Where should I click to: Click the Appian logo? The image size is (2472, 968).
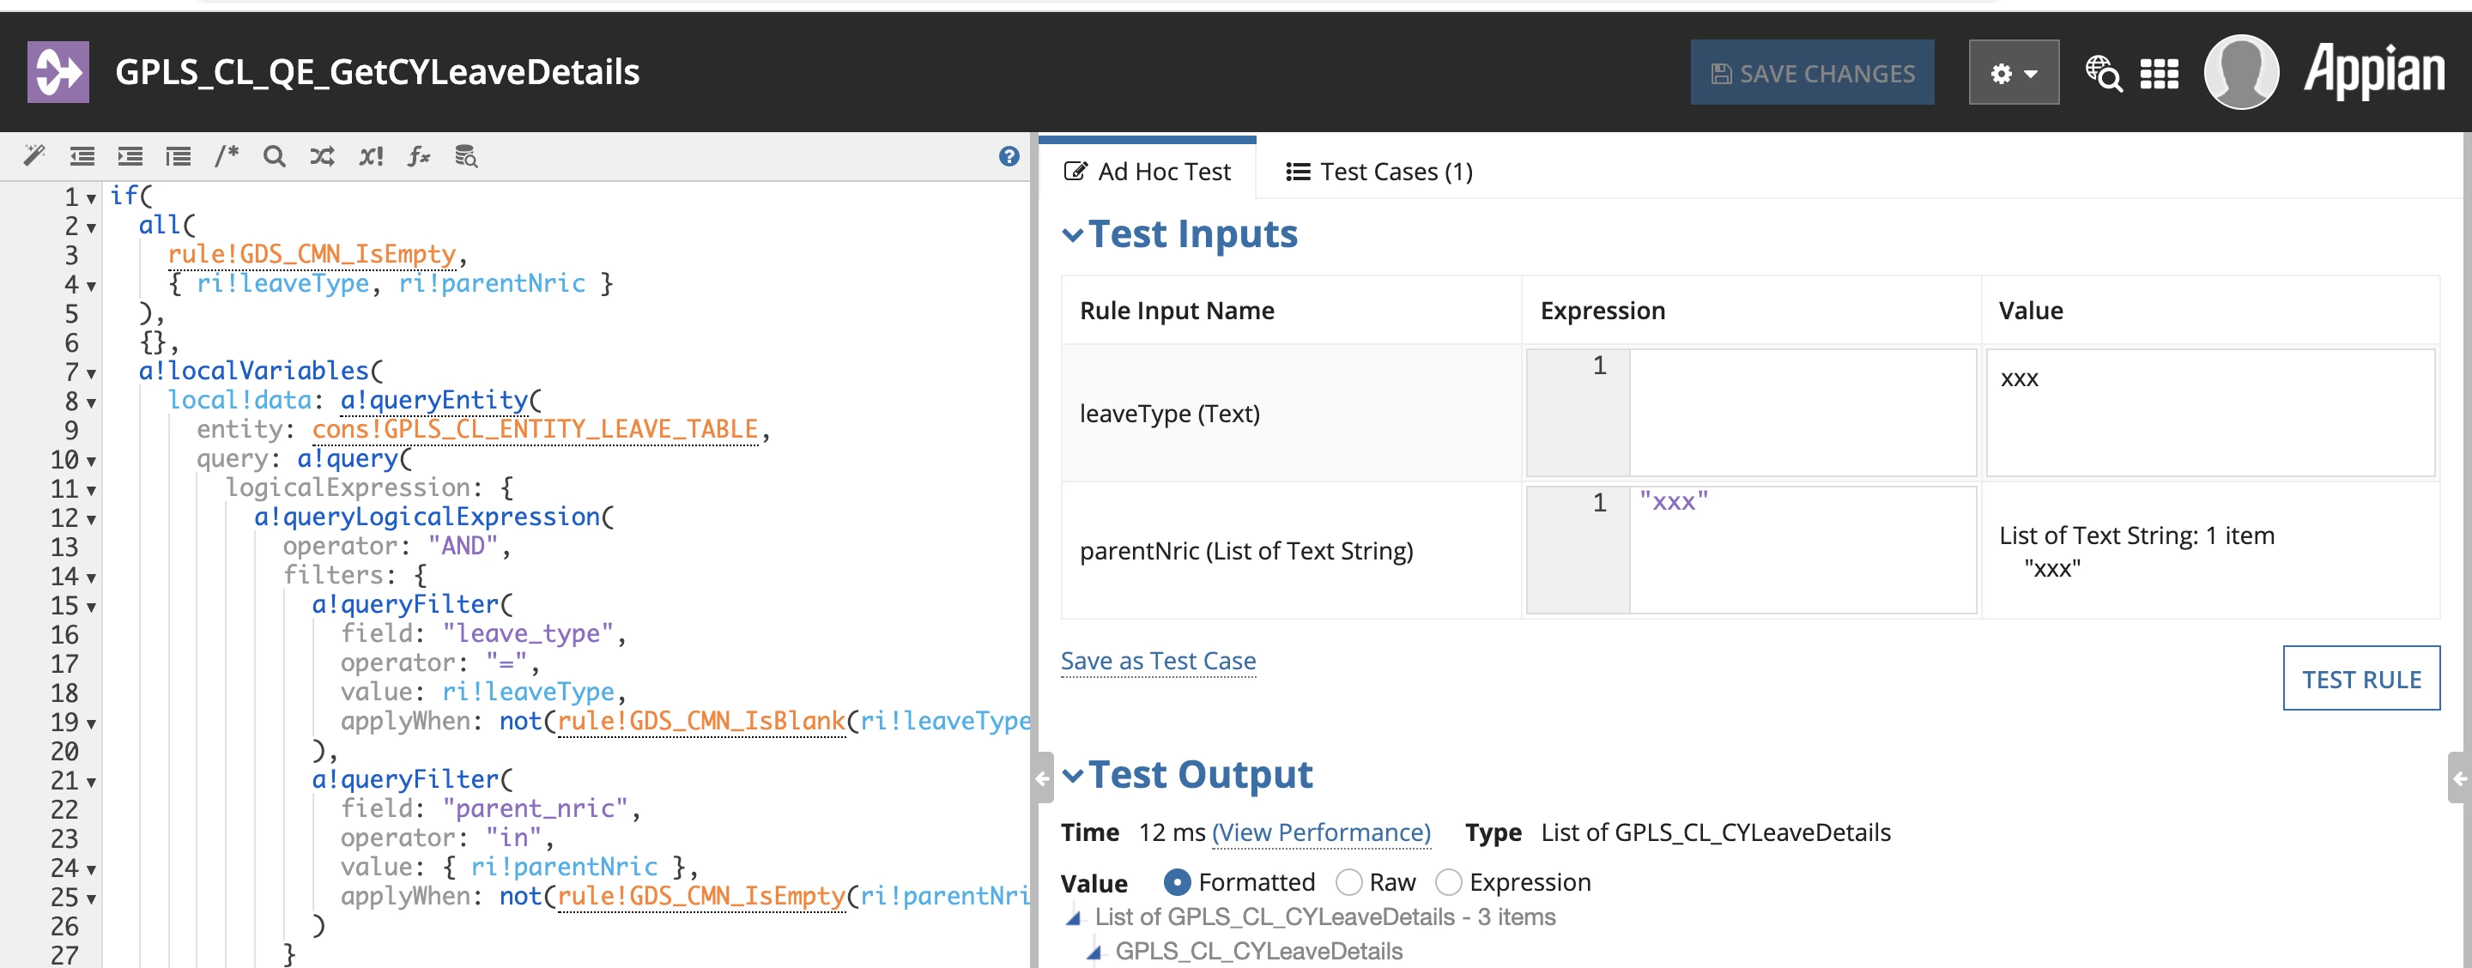(2373, 71)
